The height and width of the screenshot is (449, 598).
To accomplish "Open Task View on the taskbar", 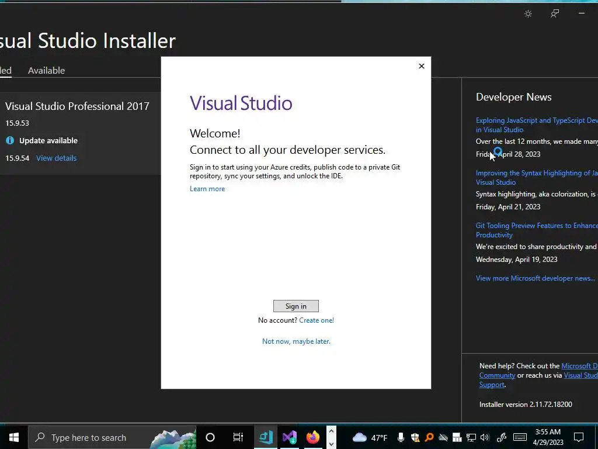I will pyautogui.click(x=238, y=437).
